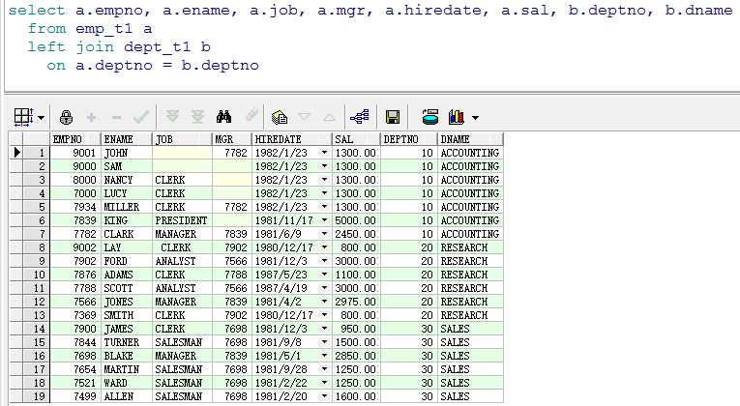Screen dimensions: 740x406
Task: Open HIREDATE dropdown in TURNER row
Action: pos(324,342)
